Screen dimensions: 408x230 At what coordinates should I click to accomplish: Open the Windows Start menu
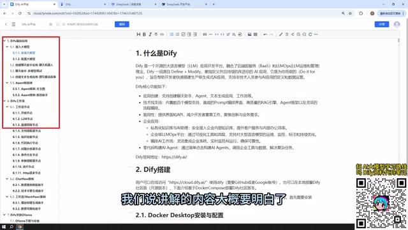[x=4, y=227]
